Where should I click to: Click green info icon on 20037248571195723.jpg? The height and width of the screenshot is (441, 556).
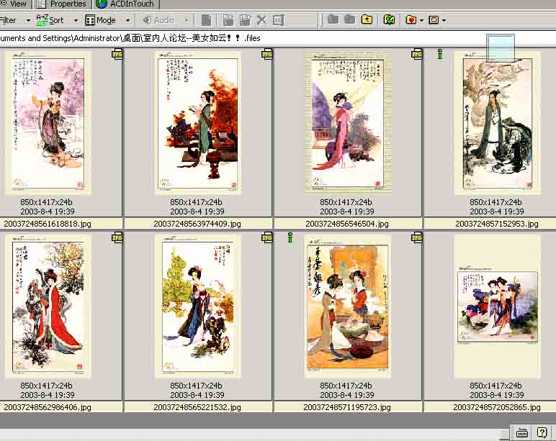(290, 237)
